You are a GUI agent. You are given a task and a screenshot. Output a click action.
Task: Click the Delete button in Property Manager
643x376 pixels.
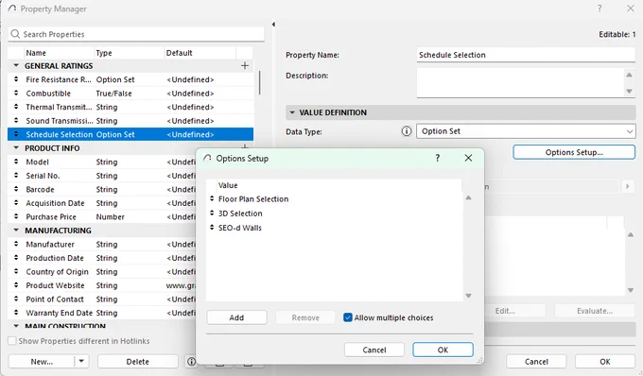(x=138, y=361)
